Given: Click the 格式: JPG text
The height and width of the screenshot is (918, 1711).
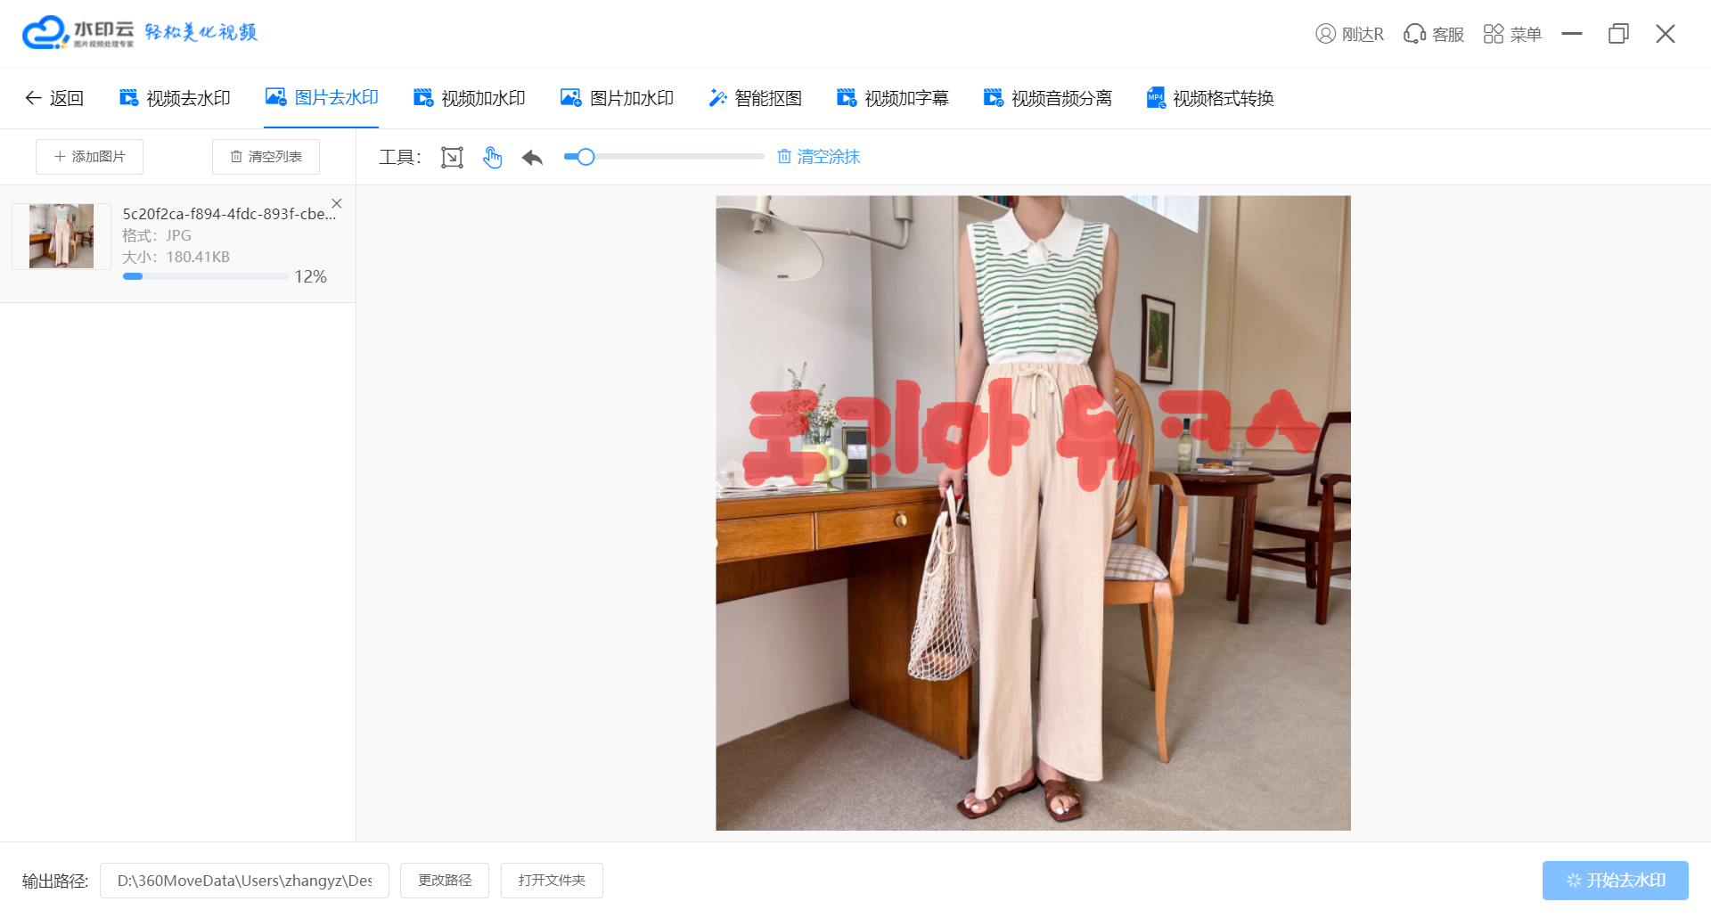Looking at the screenshot, I should tap(157, 235).
